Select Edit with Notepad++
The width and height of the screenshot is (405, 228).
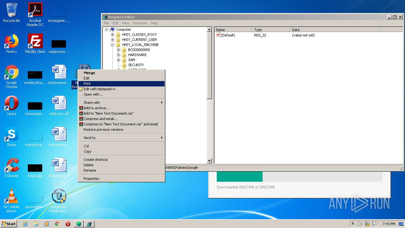pyautogui.click(x=121, y=89)
